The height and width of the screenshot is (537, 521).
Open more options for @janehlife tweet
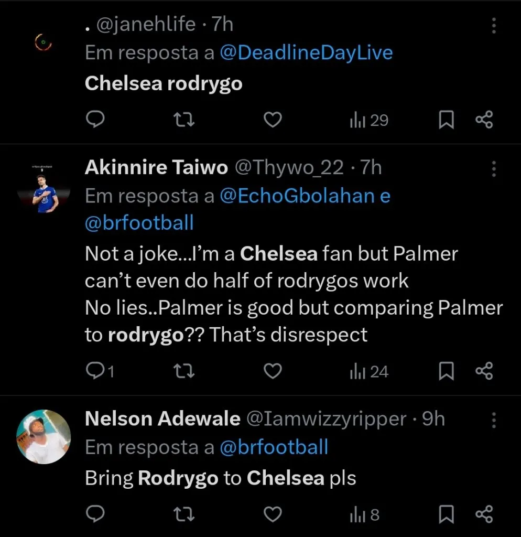(x=494, y=26)
